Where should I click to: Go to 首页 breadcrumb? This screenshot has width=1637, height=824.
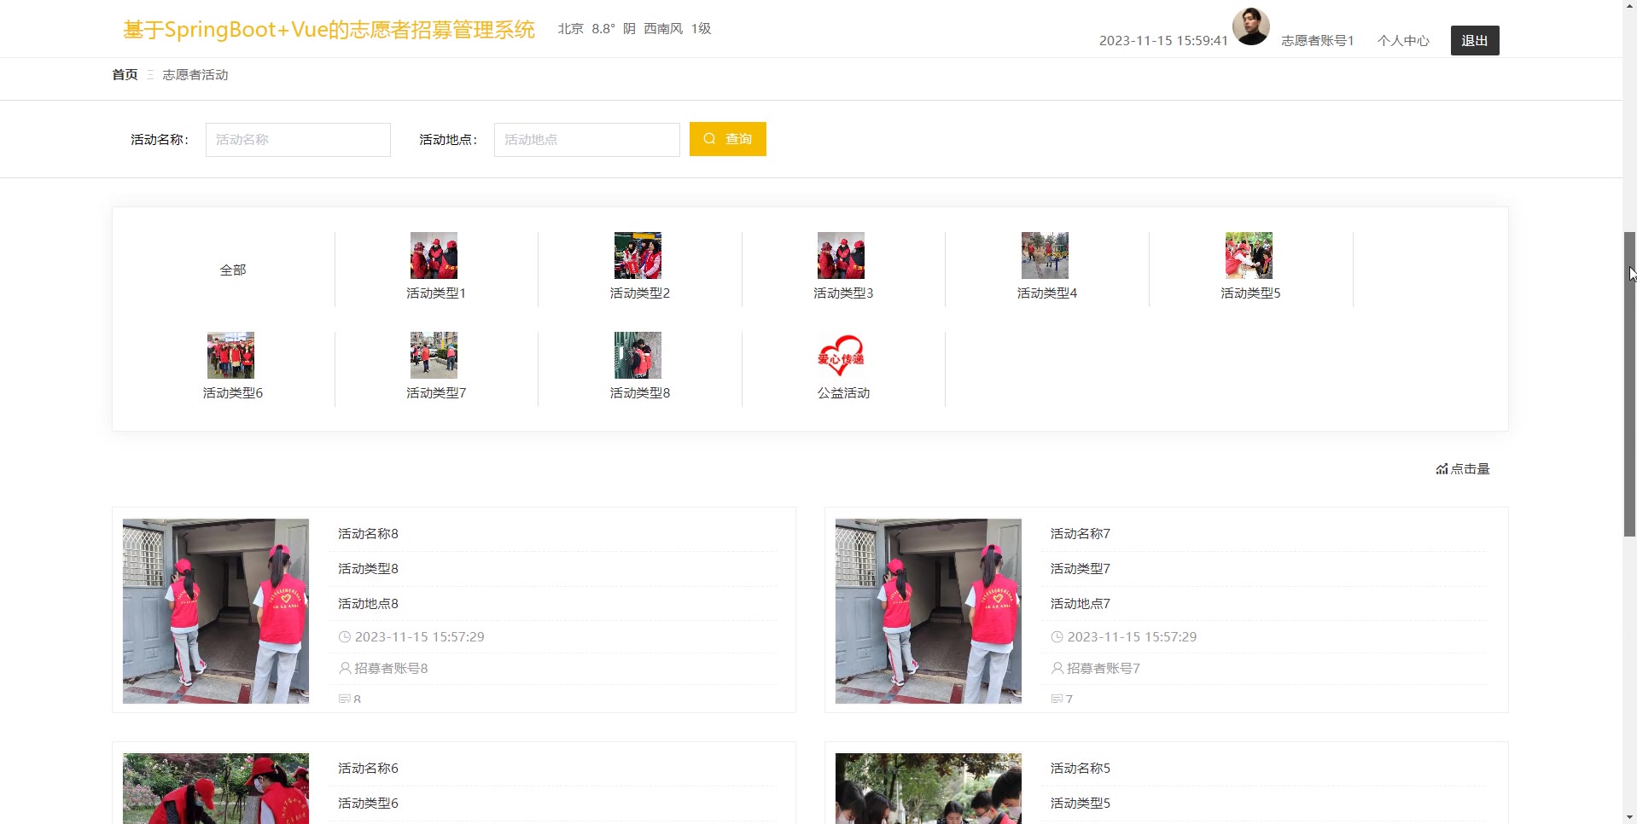(x=125, y=75)
